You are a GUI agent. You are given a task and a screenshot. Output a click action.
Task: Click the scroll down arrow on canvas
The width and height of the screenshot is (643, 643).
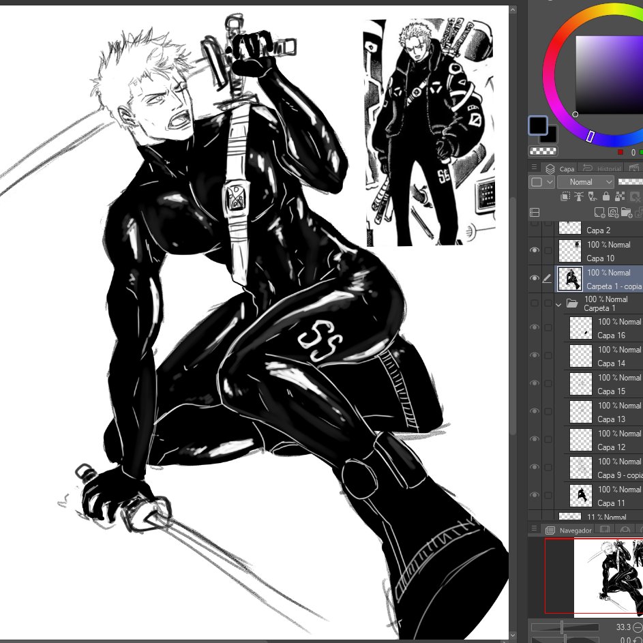(x=513, y=635)
